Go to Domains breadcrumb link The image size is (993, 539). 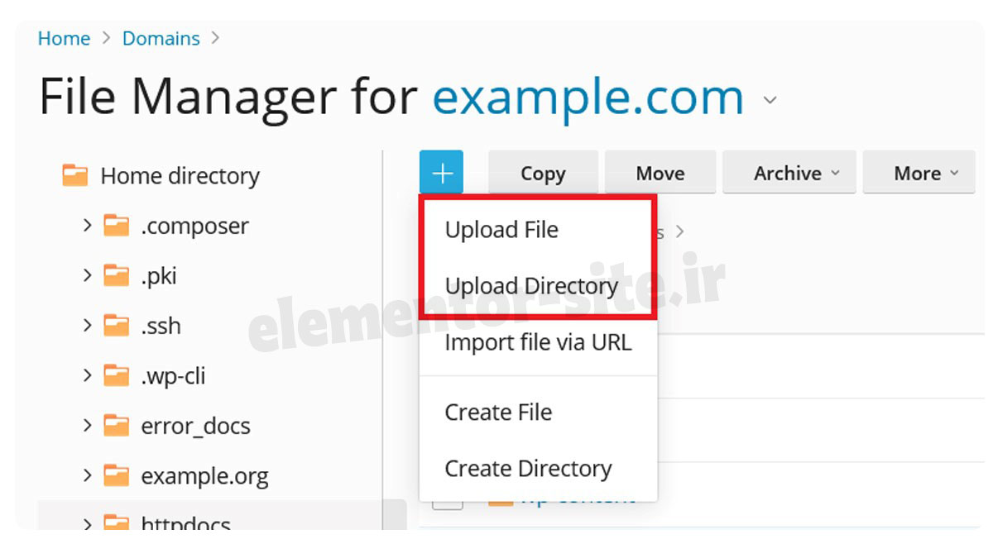click(161, 38)
